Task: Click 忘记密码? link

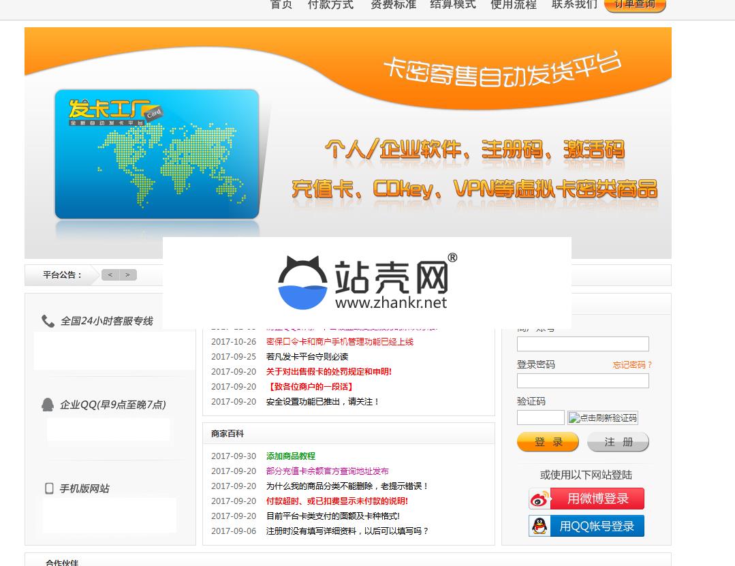Action: pyautogui.click(x=632, y=364)
